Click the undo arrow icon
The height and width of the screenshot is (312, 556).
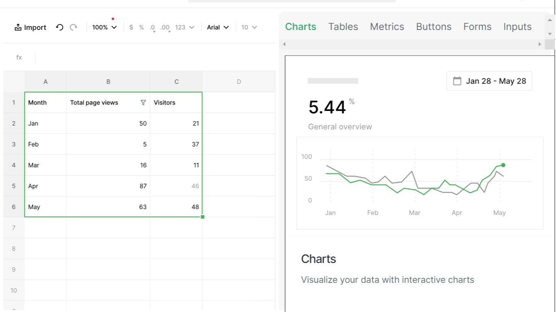(x=60, y=27)
